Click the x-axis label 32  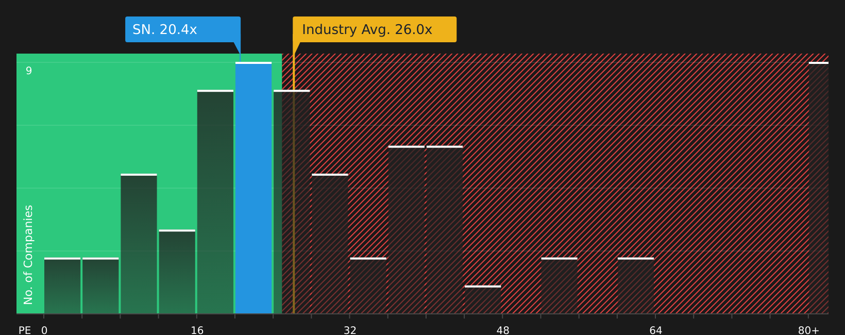tap(350, 330)
